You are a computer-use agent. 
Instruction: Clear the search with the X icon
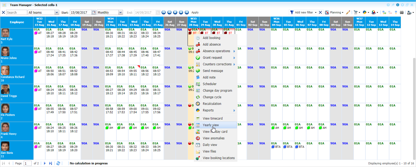(x=3, y=12)
